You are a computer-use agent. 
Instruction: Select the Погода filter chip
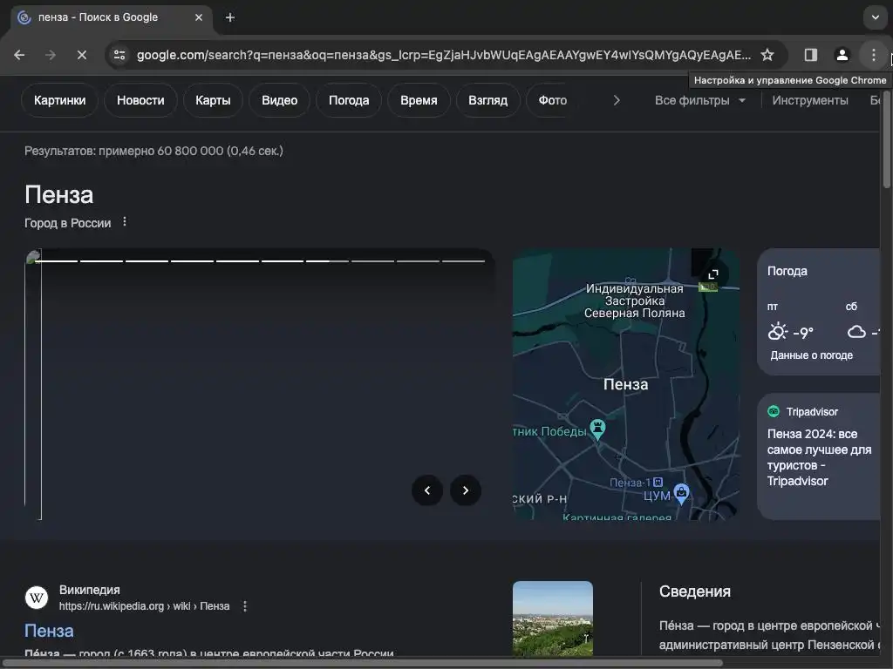point(349,100)
